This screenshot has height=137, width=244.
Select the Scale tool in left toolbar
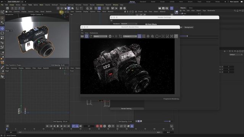click(2, 38)
